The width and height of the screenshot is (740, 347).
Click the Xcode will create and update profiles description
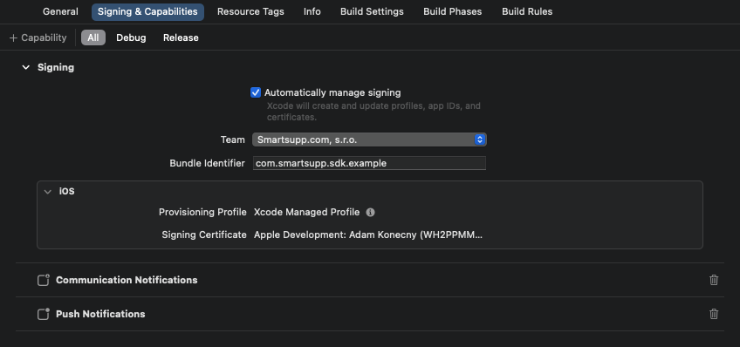point(373,112)
